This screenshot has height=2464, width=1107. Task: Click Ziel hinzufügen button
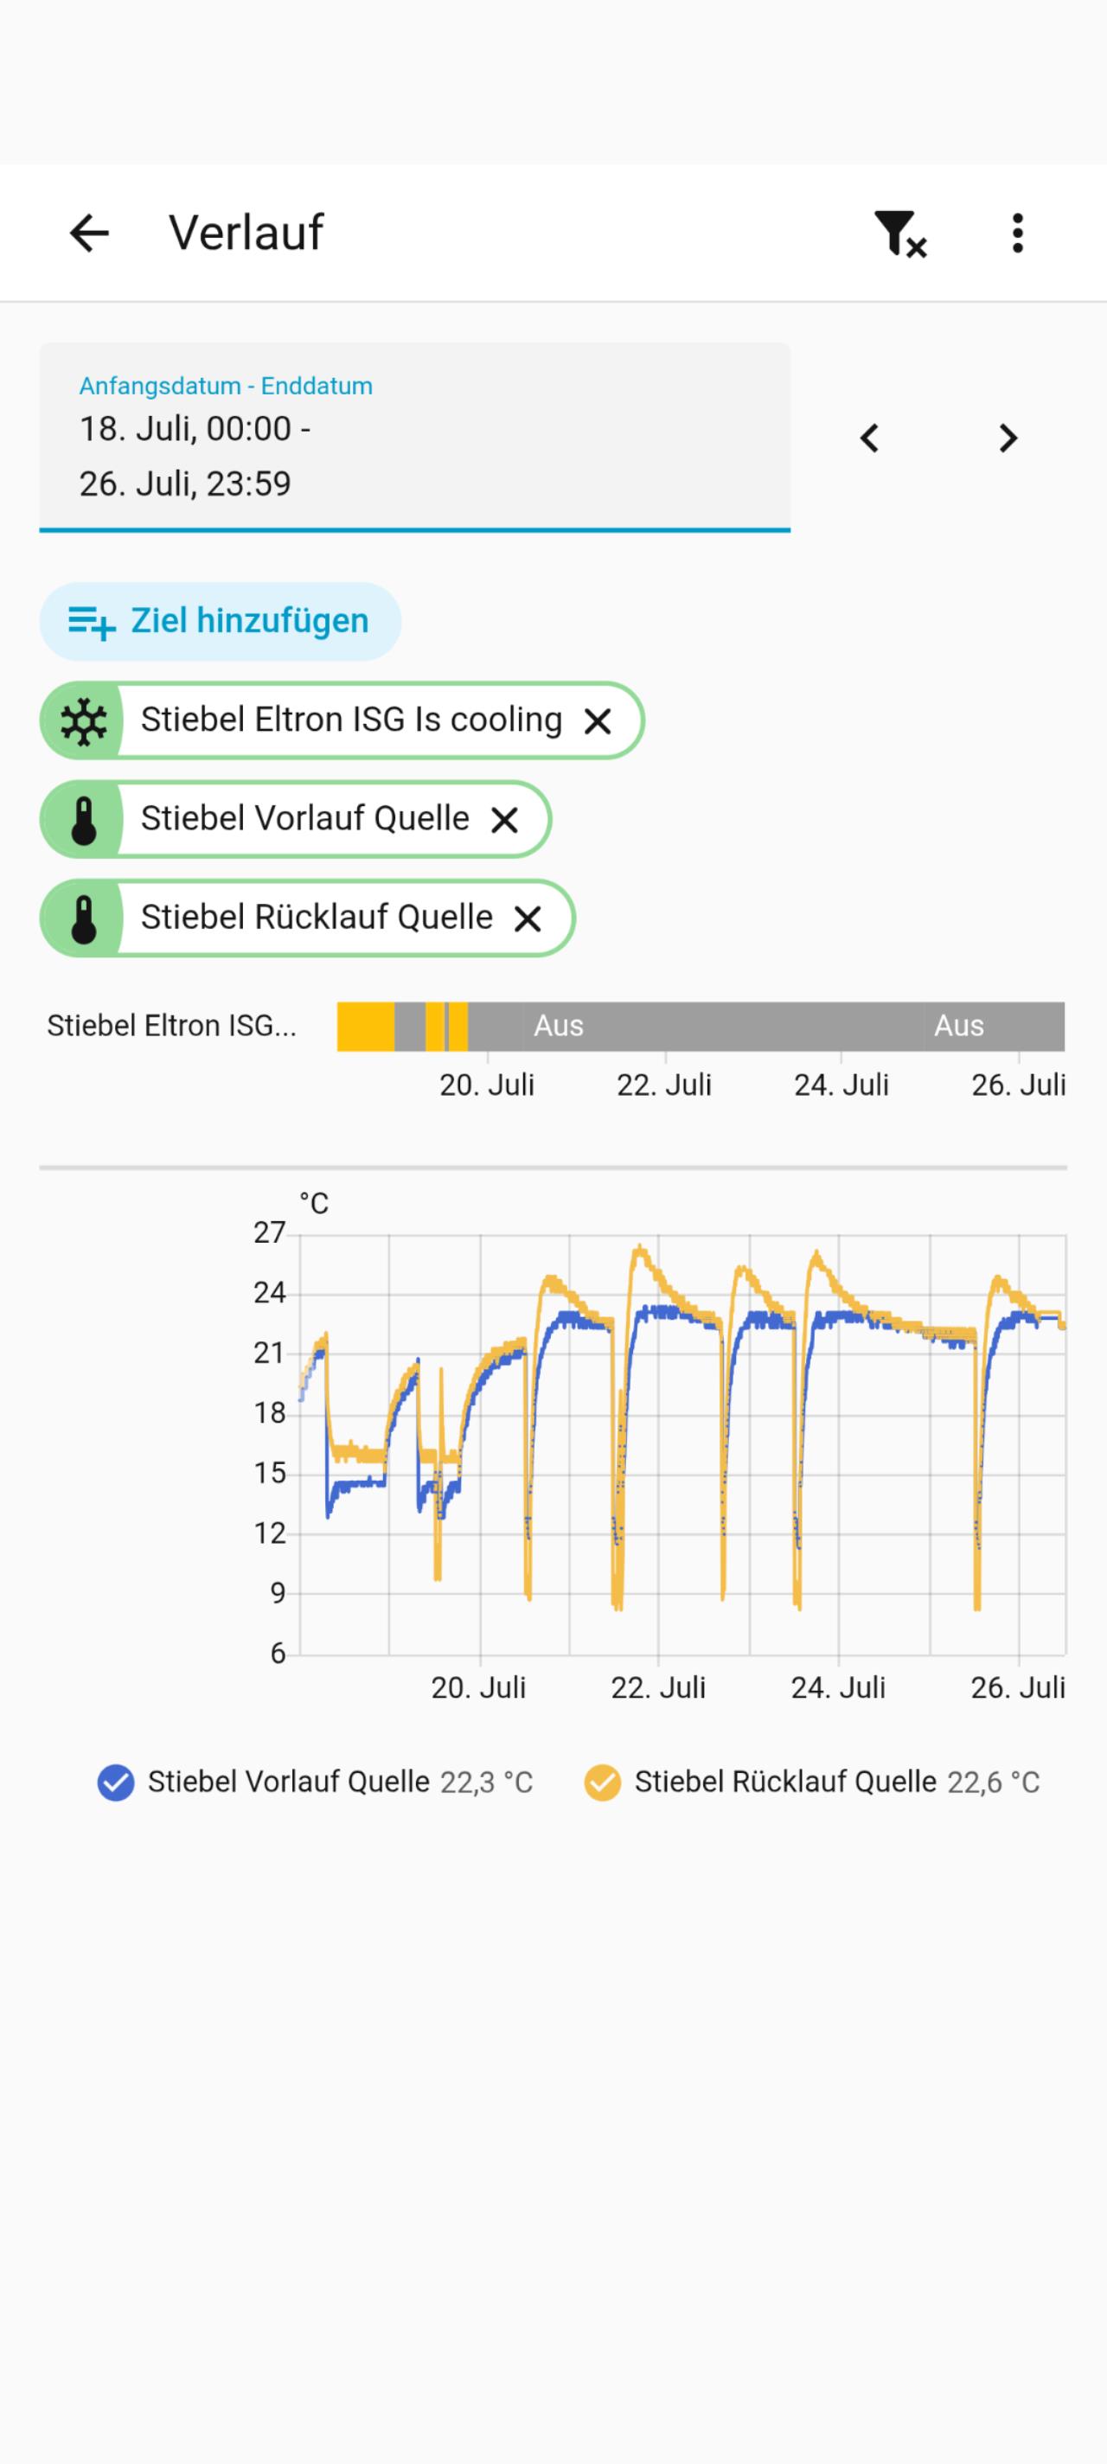pyautogui.click(x=220, y=621)
